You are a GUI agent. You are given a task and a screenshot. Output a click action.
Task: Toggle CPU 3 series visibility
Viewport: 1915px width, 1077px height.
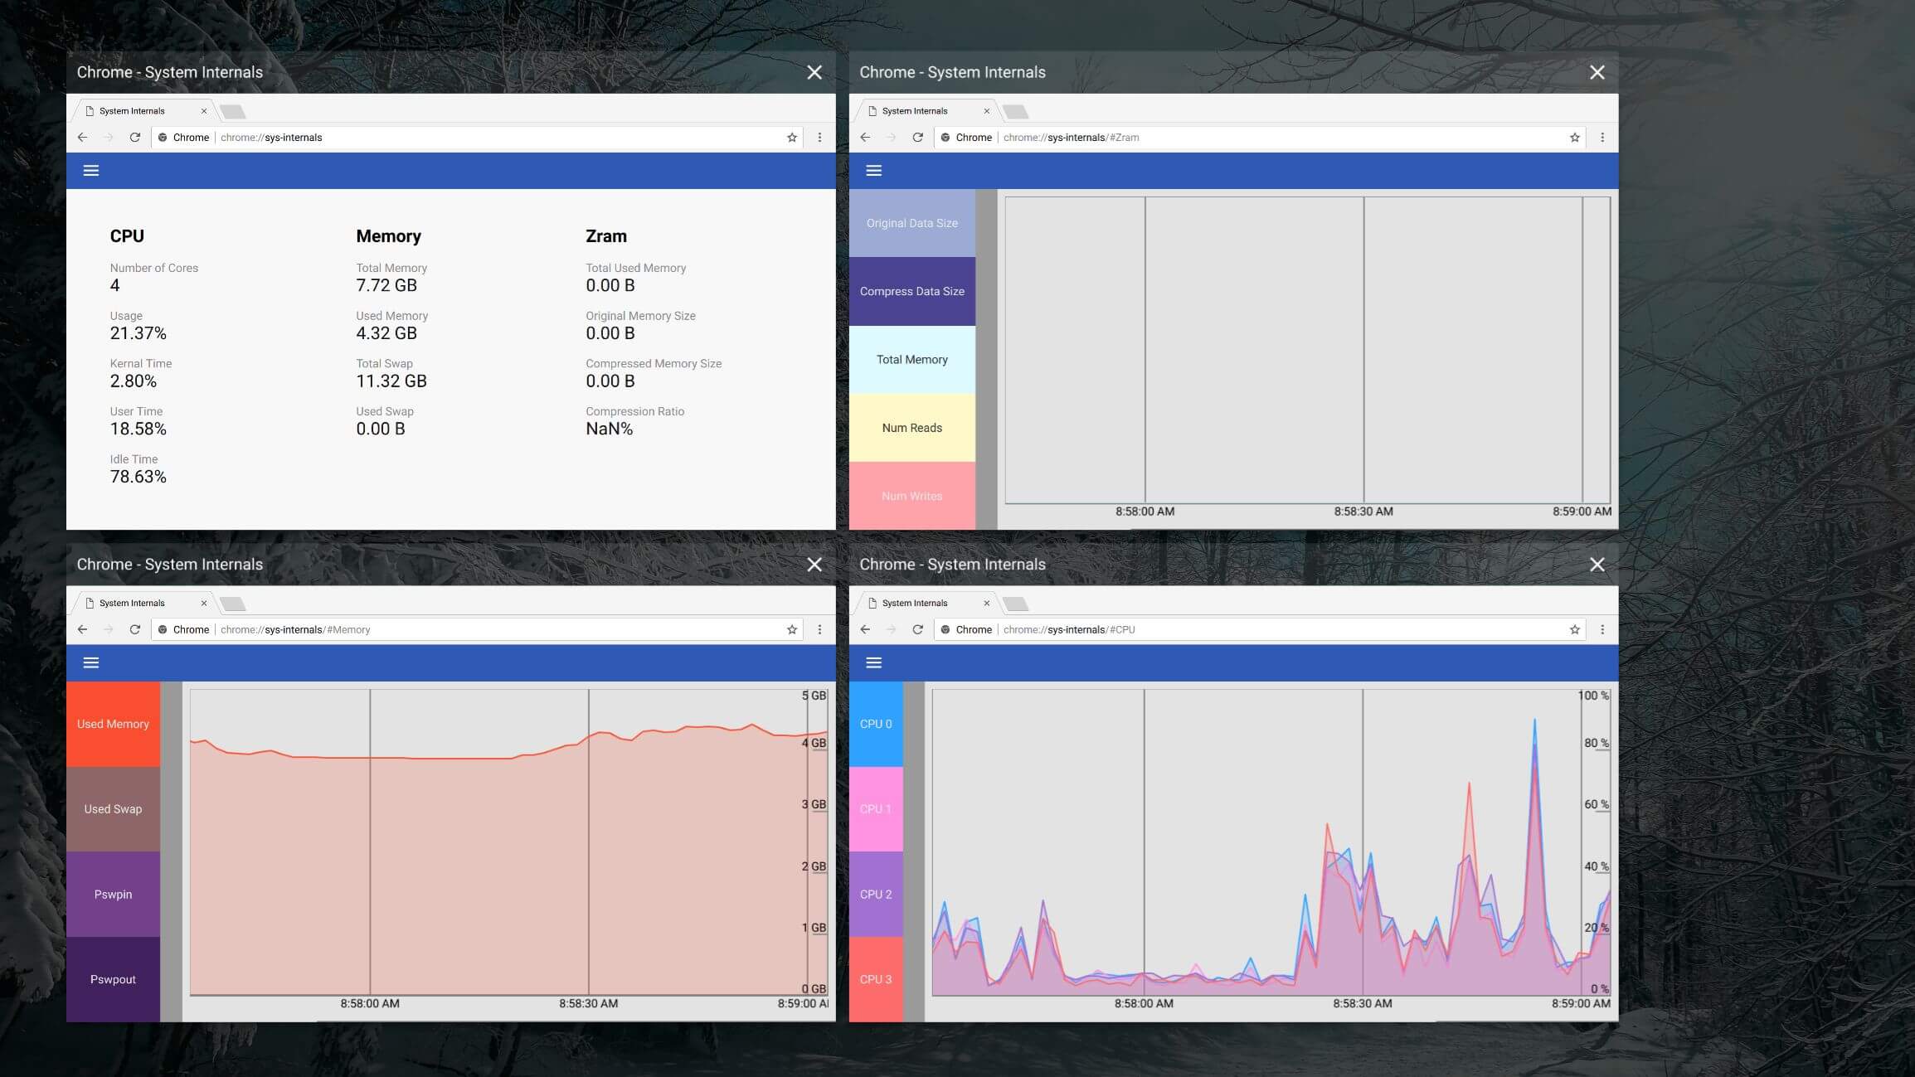tap(876, 979)
